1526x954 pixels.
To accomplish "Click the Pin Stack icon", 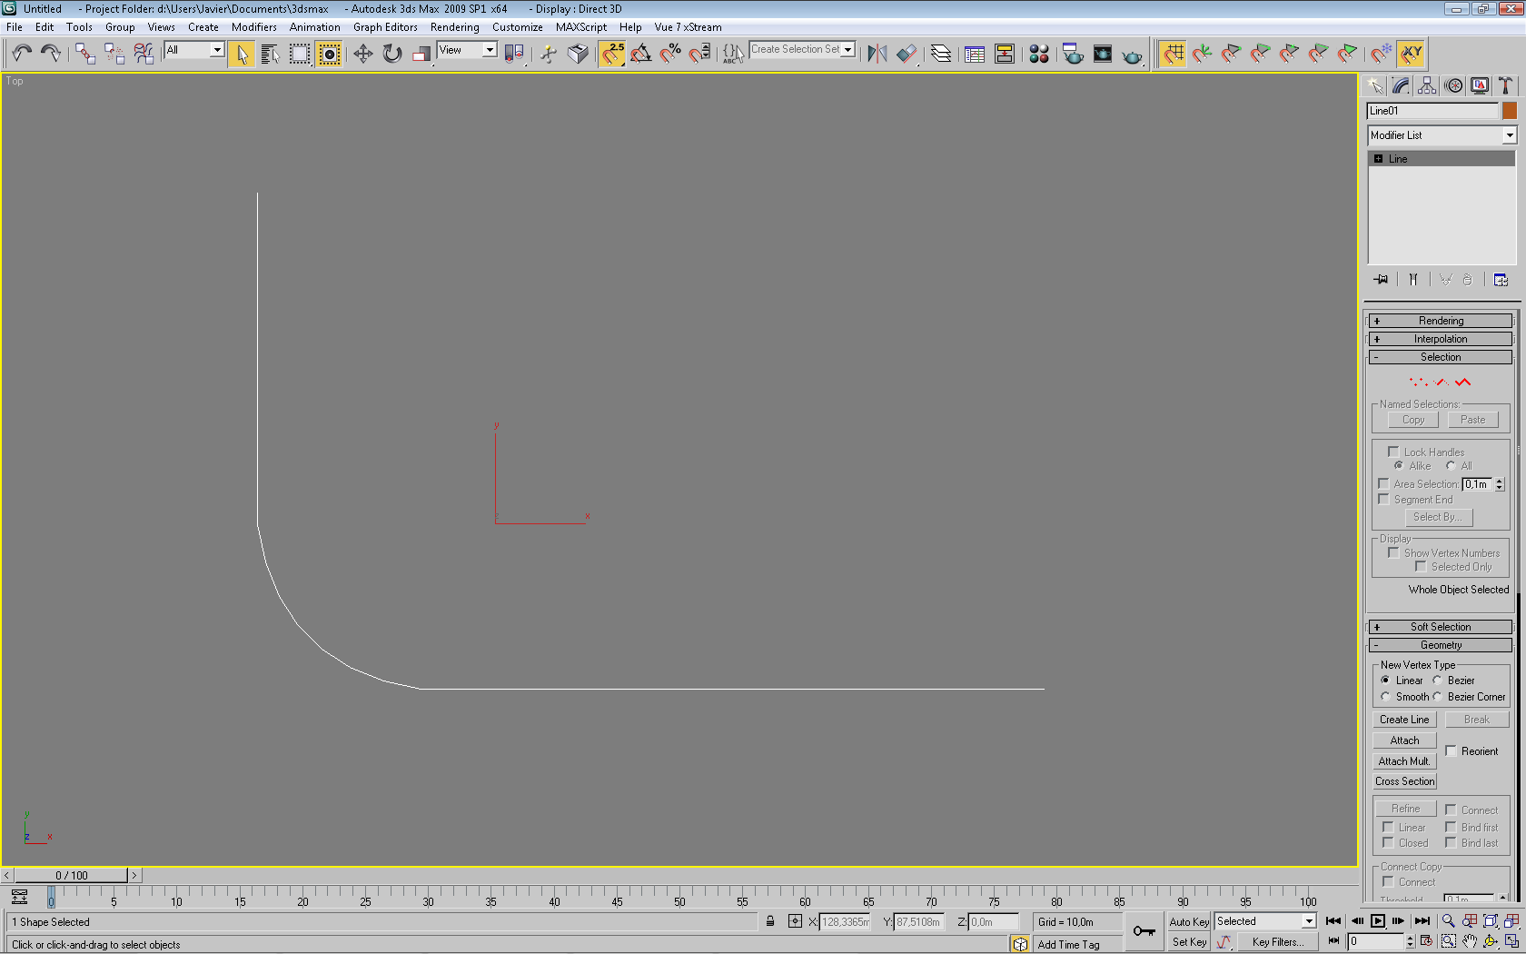I will 1381,280.
